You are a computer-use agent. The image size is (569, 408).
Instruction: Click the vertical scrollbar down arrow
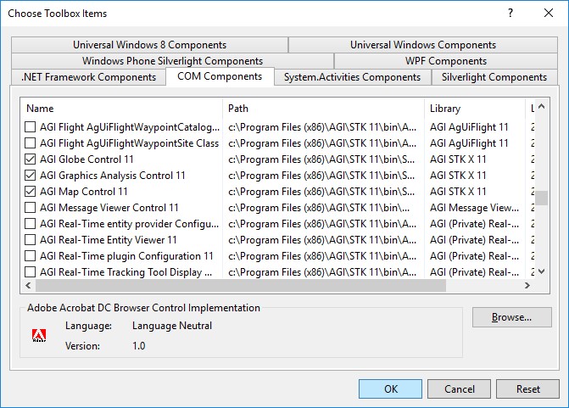pos(542,271)
